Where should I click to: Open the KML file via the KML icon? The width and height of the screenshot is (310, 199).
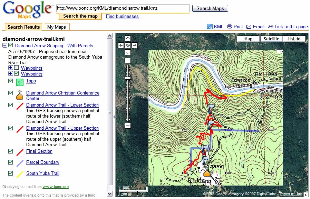(209, 27)
